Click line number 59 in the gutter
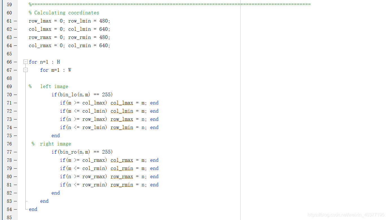The height and width of the screenshot is (220, 387). tap(9, 5)
